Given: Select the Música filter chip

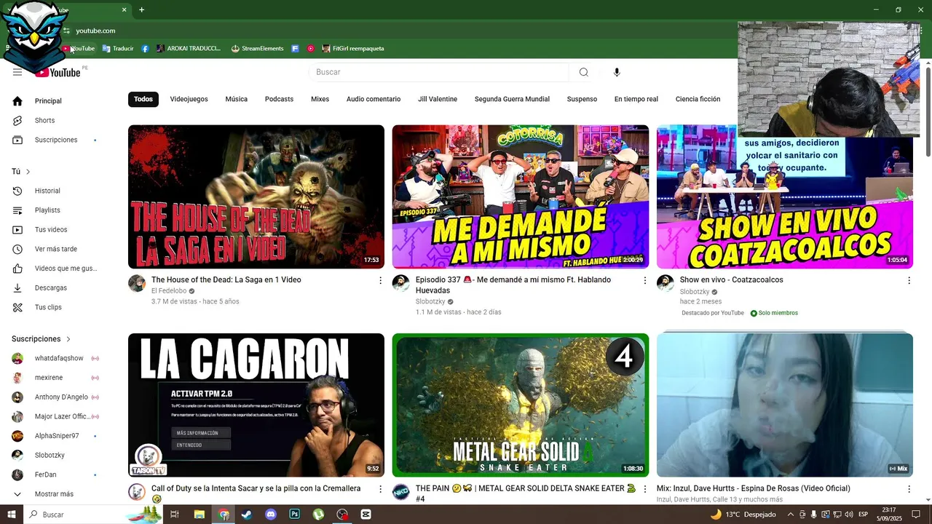Looking at the screenshot, I should (x=236, y=99).
